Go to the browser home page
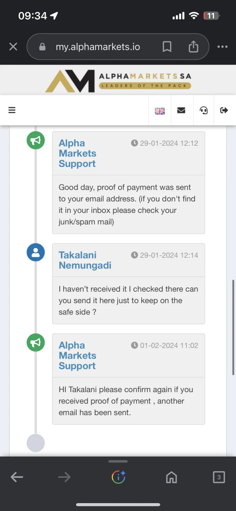 click(x=171, y=478)
